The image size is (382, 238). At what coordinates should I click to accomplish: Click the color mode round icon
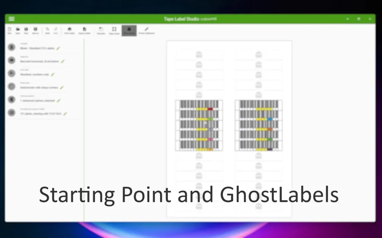pyautogui.click(x=11, y=73)
